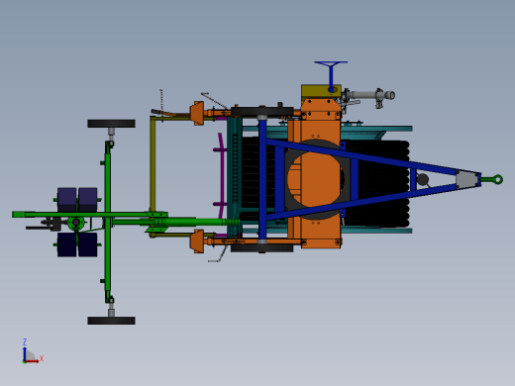Select the lower black wheel on the green axle
The height and width of the screenshot is (386, 515).
111,321
